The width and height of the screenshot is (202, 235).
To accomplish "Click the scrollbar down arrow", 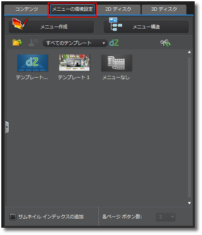I will point(190,203).
